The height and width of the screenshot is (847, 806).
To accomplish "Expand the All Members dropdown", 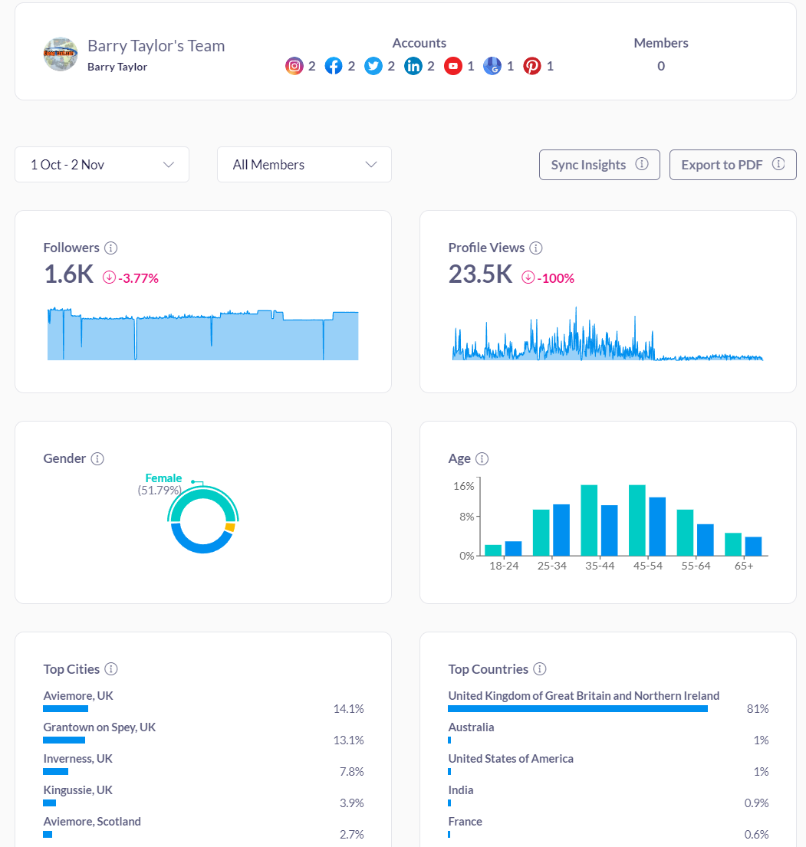I will (304, 165).
